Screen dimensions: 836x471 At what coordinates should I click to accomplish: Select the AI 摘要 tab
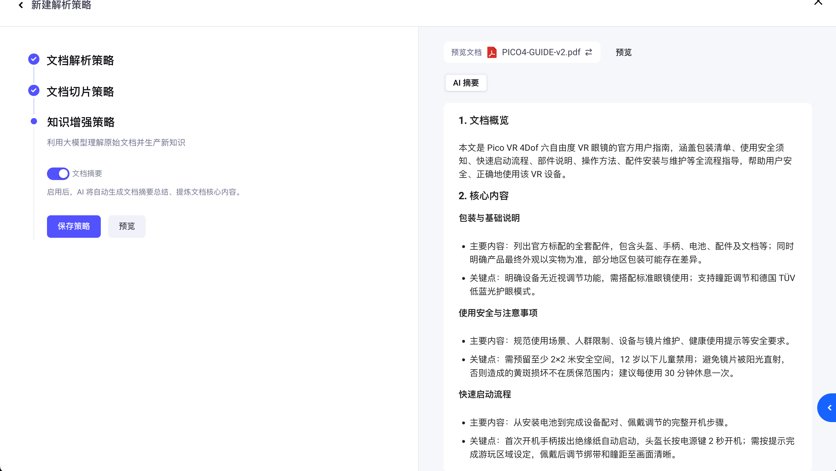(x=466, y=83)
